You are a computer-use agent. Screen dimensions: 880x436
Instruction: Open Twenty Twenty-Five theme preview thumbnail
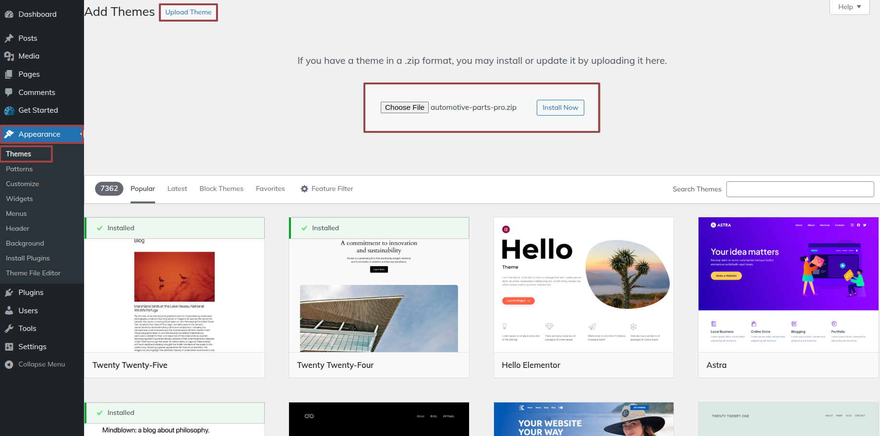click(x=174, y=295)
